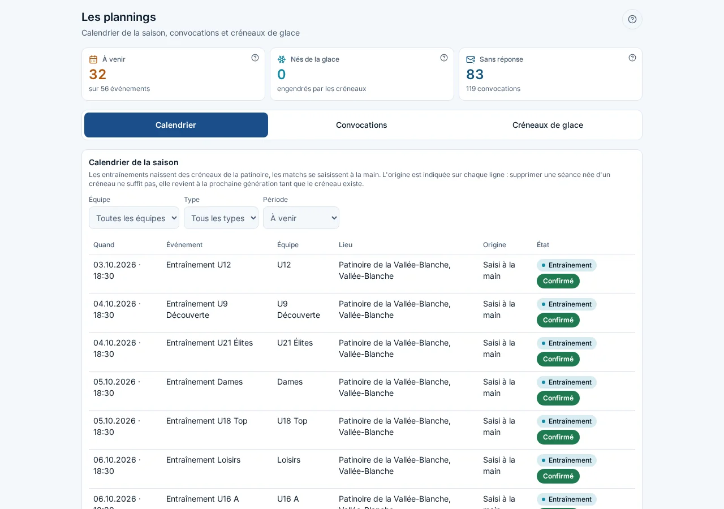The height and width of the screenshot is (509, 724).
Task: Show help for the Nés de la glace card
Action: (444, 58)
